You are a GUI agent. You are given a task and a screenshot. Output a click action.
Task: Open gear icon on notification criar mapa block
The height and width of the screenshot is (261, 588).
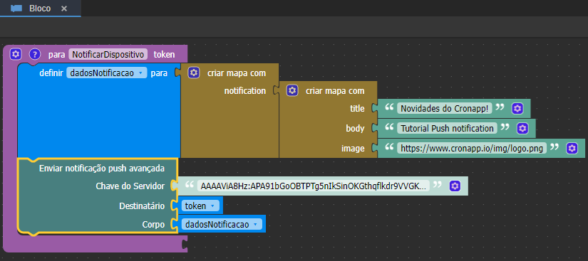pos(292,90)
